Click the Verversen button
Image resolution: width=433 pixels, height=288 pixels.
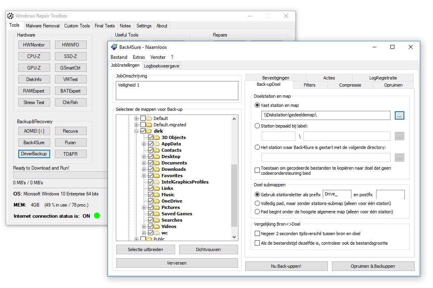coord(177,263)
